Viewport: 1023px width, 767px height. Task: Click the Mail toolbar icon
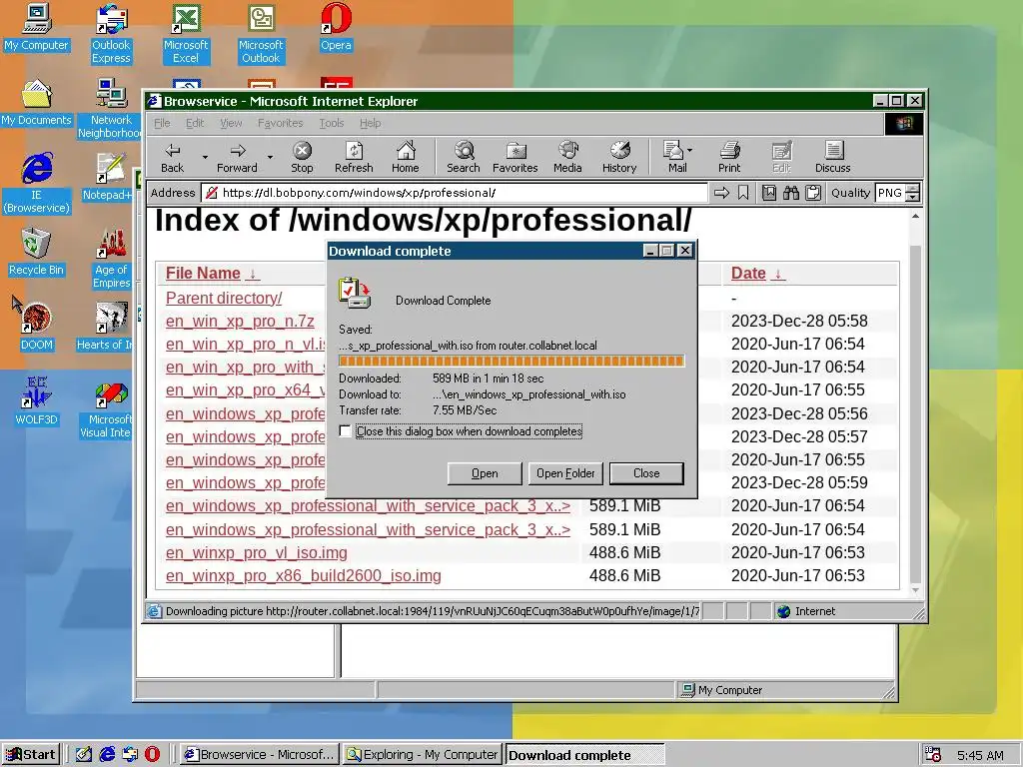673,157
